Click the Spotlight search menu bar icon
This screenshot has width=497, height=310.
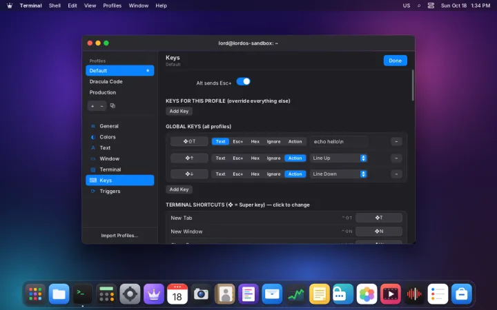pyautogui.click(x=419, y=6)
